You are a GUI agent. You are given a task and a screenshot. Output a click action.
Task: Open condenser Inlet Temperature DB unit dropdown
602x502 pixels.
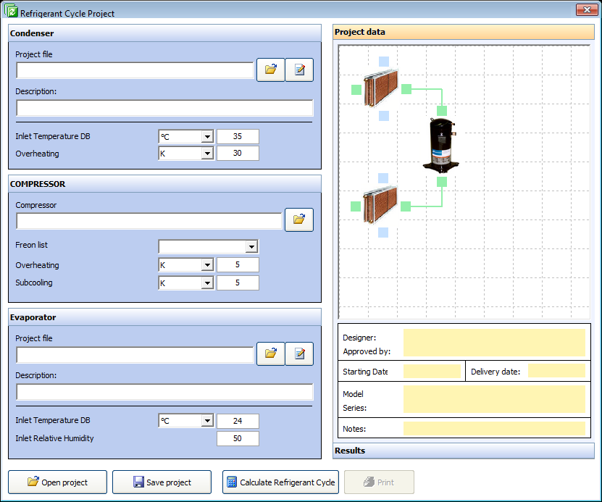207,137
